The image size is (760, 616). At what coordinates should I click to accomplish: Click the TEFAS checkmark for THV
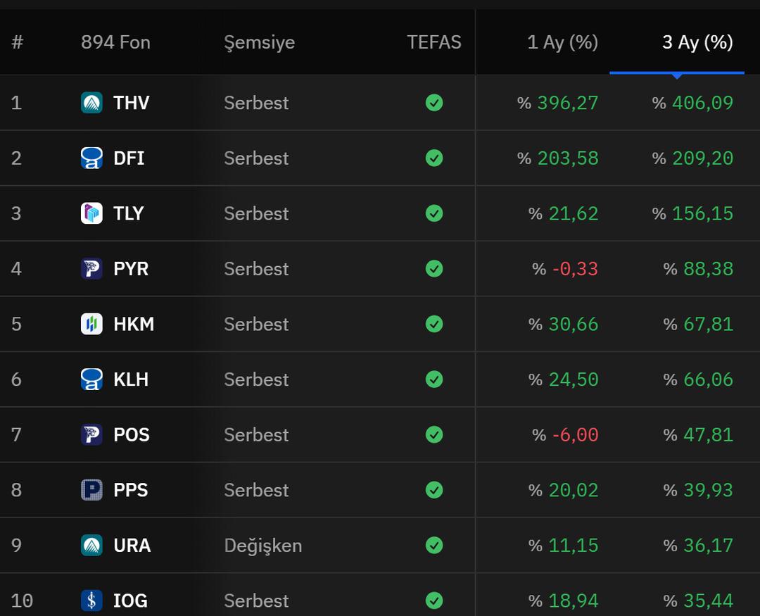[434, 103]
